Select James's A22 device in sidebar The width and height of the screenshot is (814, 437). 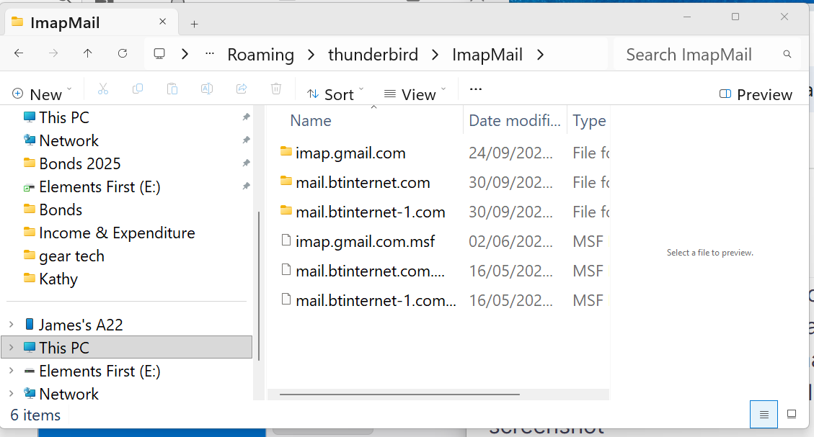[x=74, y=325]
